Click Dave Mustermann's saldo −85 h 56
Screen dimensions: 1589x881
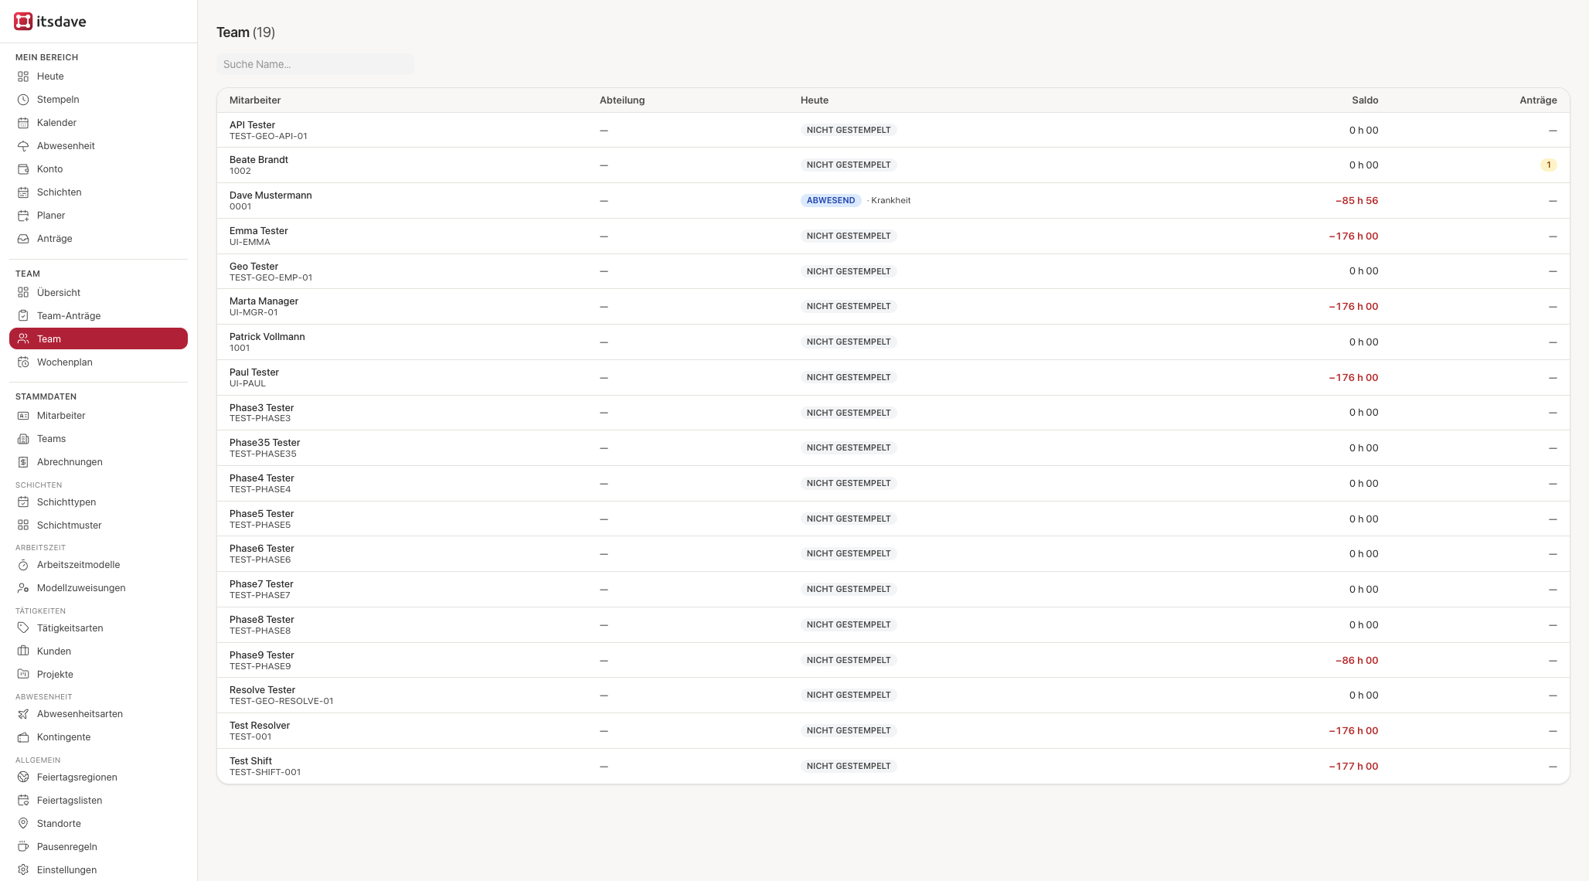(1356, 201)
